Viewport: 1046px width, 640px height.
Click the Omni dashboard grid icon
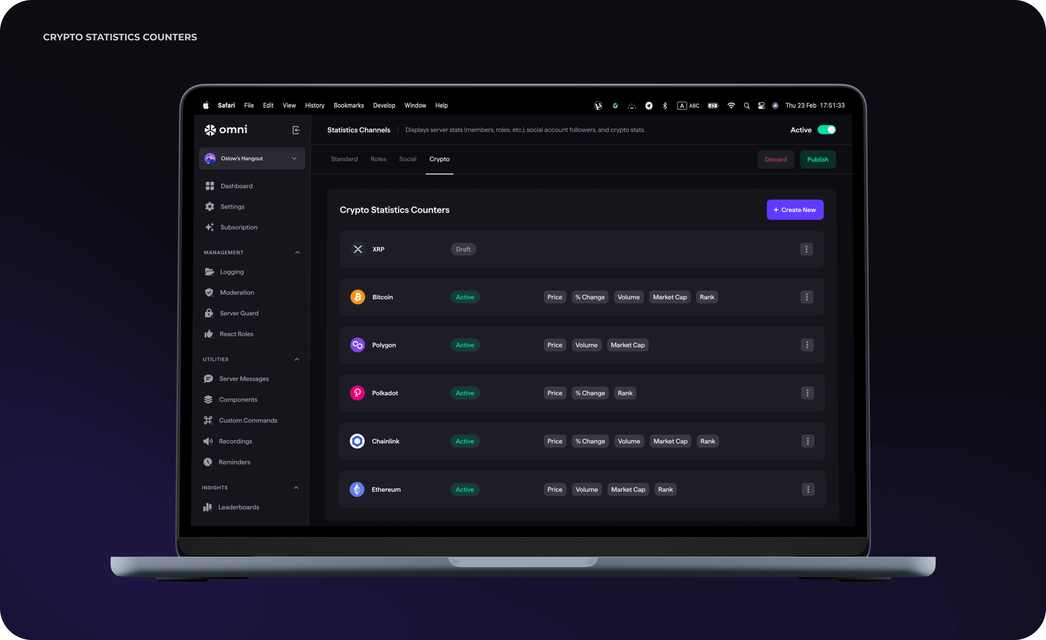tap(210, 185)
